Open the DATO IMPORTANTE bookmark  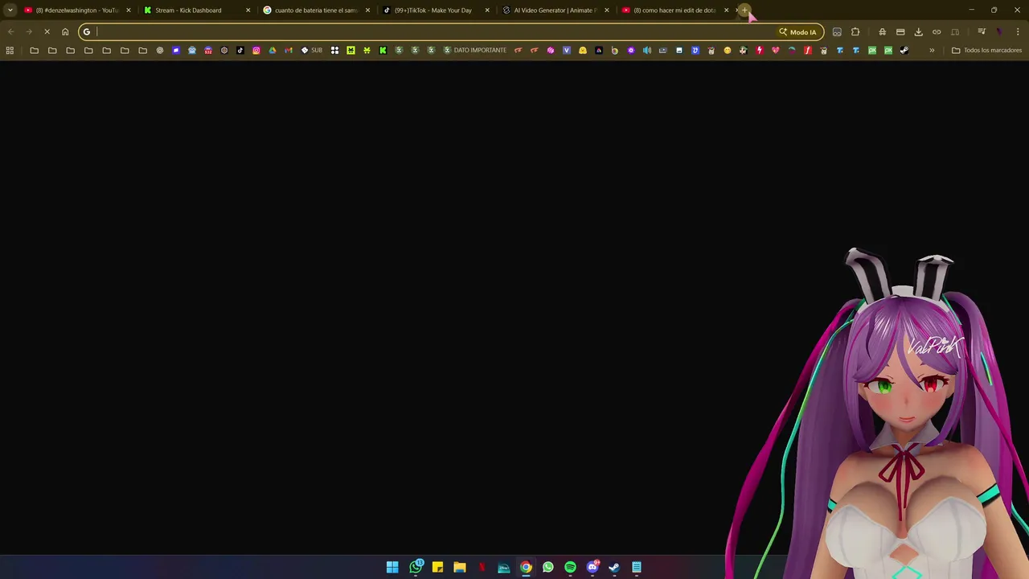tap(475, 51)
